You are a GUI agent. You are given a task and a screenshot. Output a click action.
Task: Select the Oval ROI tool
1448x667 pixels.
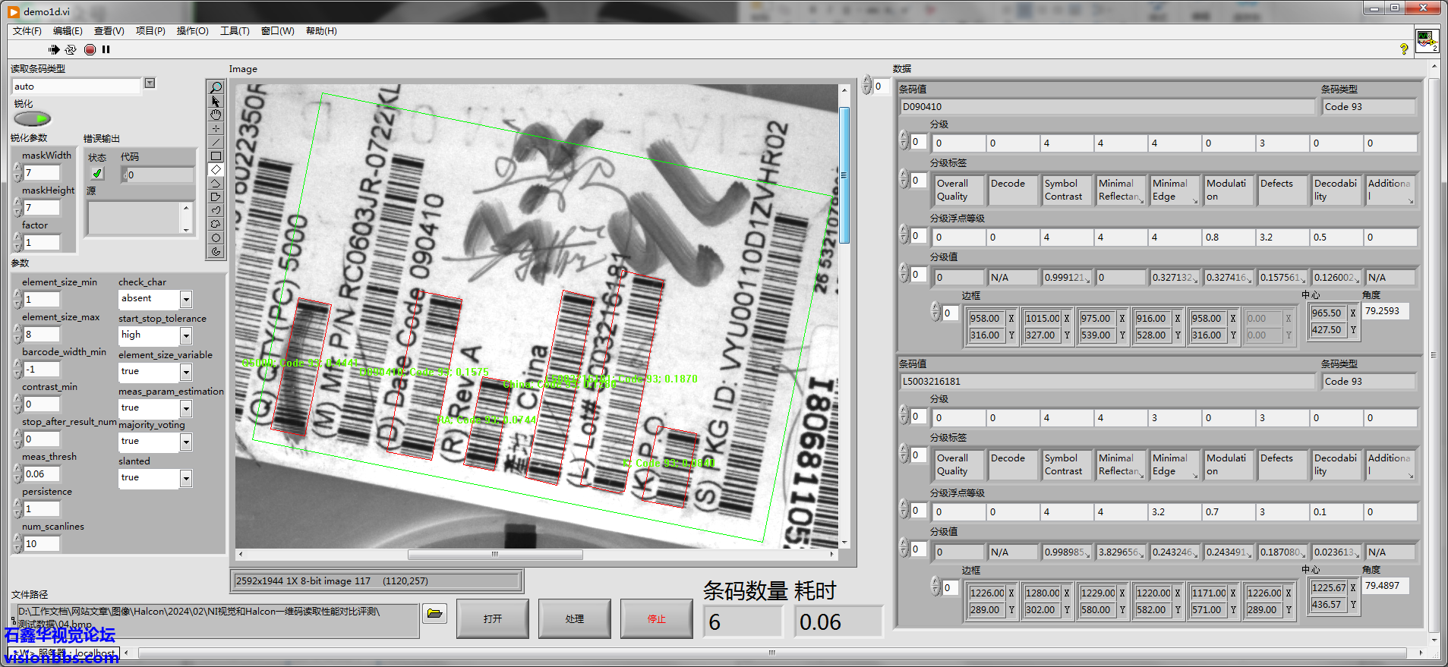point(216,238)
